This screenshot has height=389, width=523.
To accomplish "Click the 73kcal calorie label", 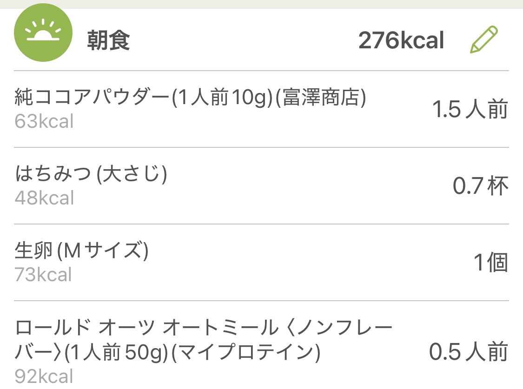I will pyautogui.click(x=43, y=274).
